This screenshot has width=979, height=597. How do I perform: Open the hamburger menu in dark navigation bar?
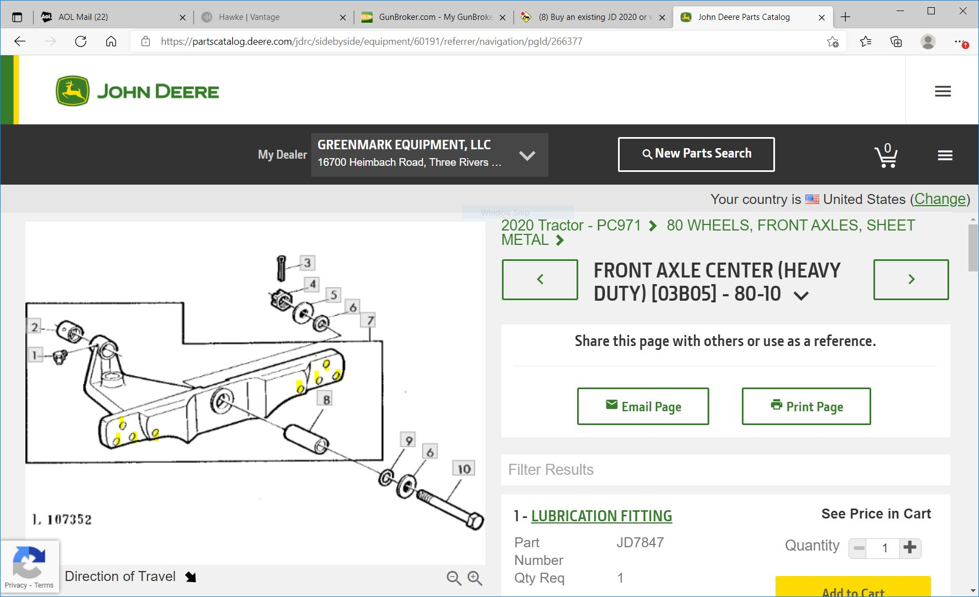(945, 155)
